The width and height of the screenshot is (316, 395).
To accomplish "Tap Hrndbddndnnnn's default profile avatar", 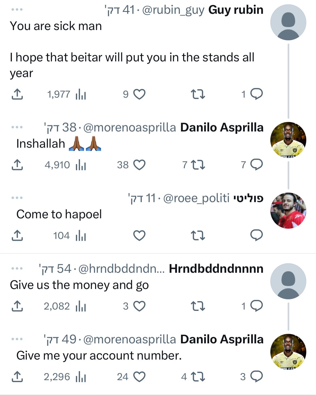I will pyautogui.click(x=288, y=281).
